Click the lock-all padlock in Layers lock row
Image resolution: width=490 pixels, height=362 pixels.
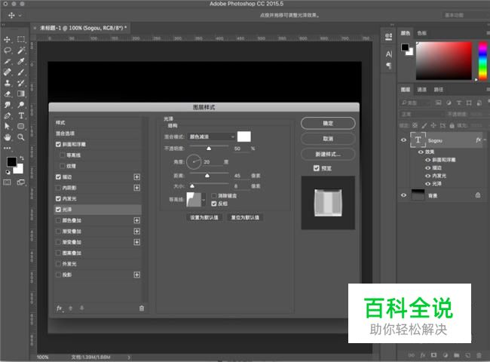pos(452,126)
